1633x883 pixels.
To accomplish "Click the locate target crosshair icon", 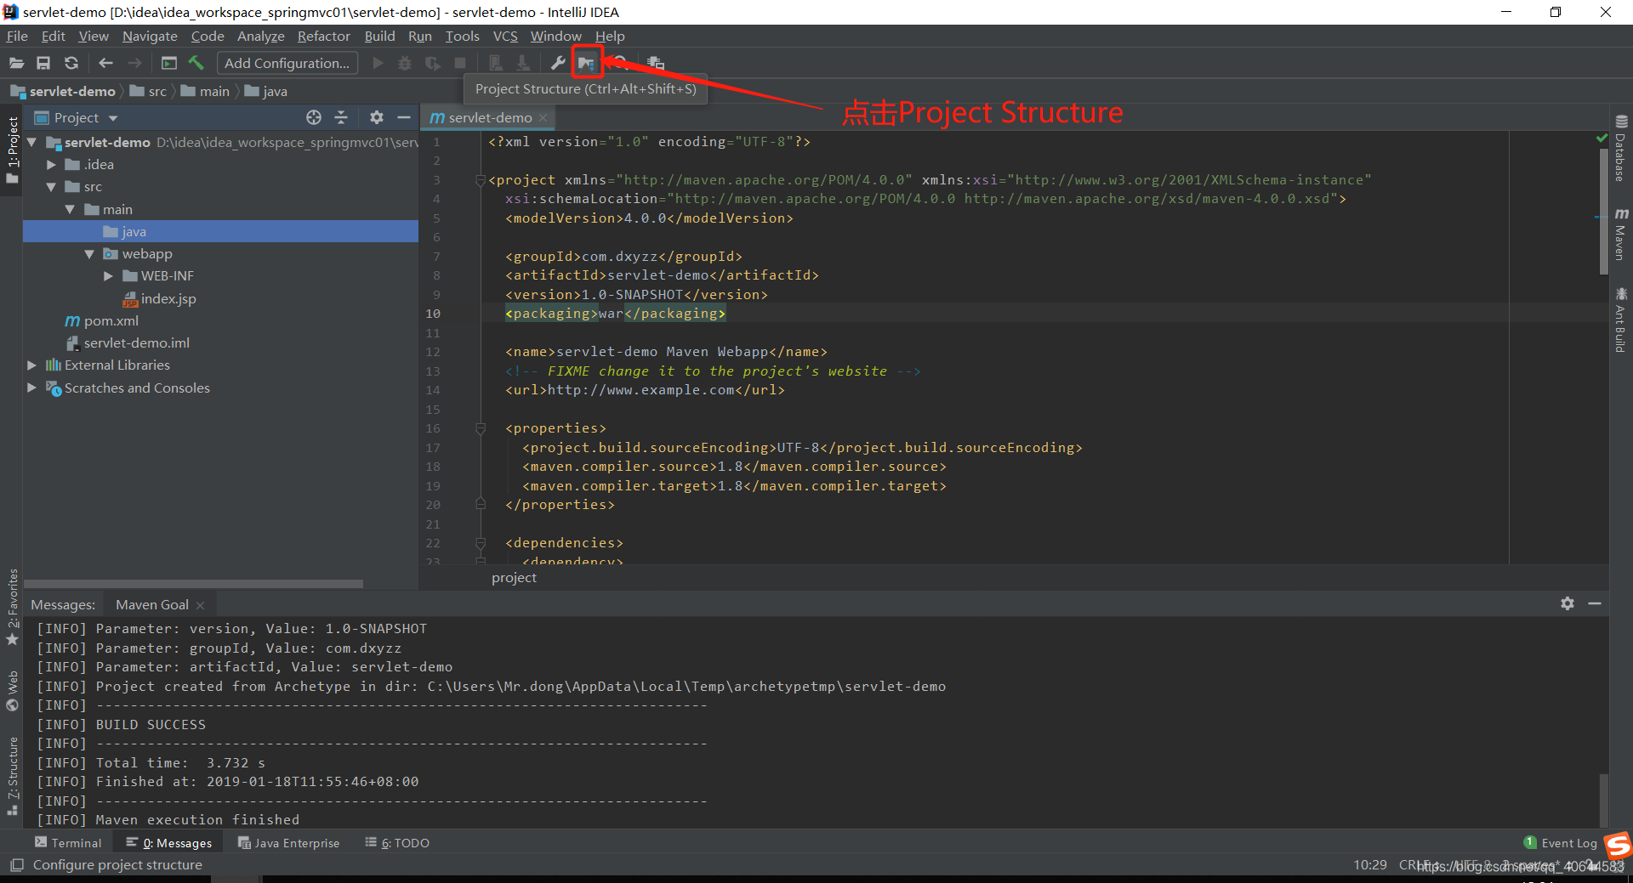I will [314, 117].
